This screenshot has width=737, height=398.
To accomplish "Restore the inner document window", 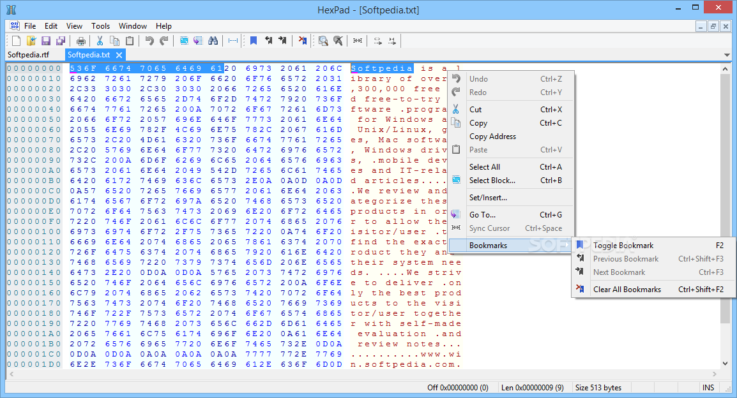I will tap(713, 27).
